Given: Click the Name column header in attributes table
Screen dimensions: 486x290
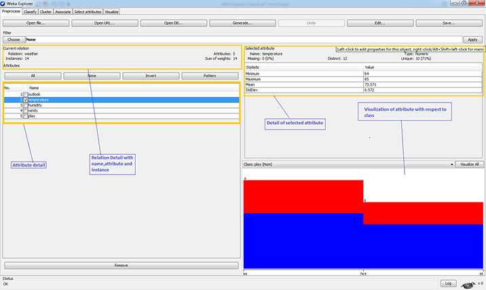Looking at the screenshot, I should click(133, 88).
